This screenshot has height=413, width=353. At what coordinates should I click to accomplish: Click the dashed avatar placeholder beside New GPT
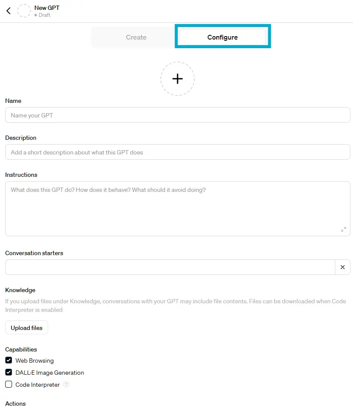coord(24,11)
